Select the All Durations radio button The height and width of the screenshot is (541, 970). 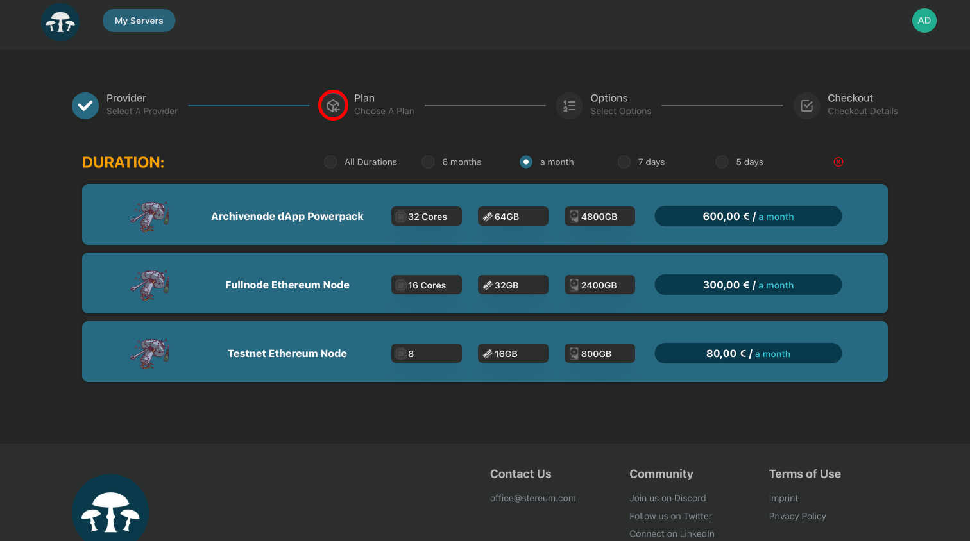(330, 162)
